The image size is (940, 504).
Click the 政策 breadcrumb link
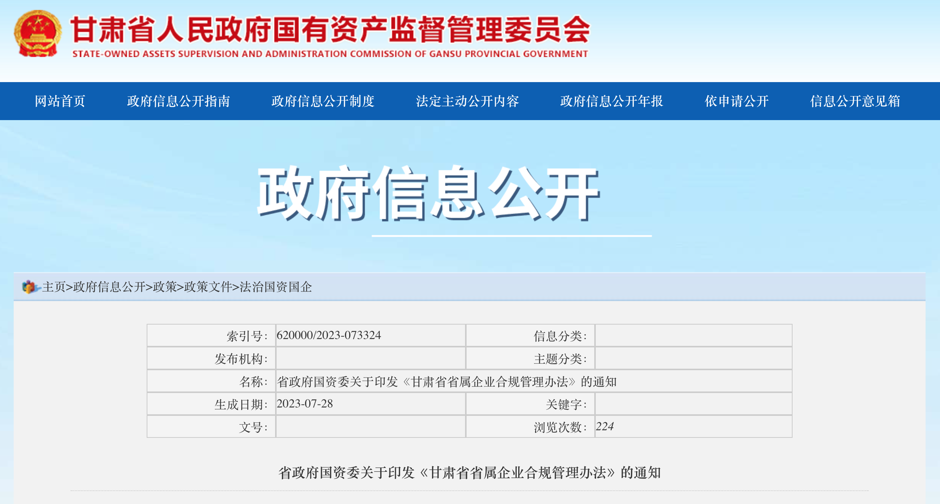(x=165, y=287)
